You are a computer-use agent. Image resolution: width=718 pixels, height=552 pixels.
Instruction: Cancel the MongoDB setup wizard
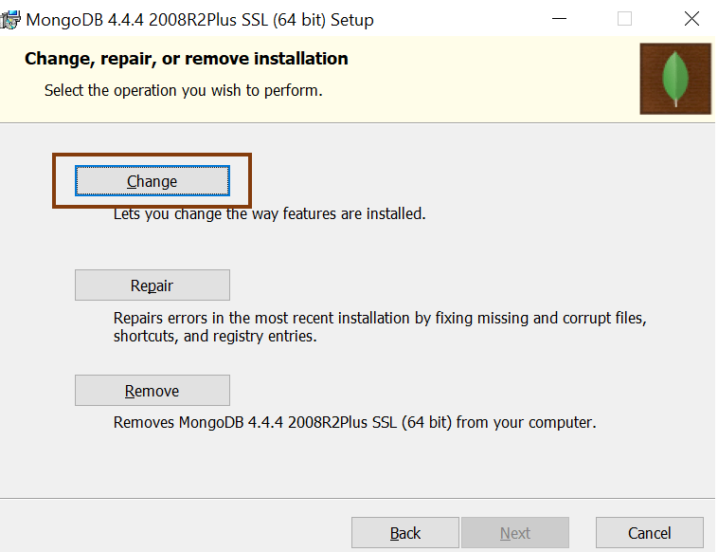[649, 533]
